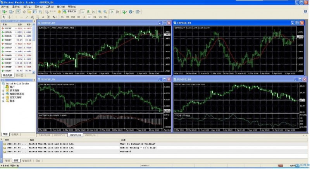310x169 pixels.
Task: Close the Market Watch panel
Action: click(x=34, y=21)
